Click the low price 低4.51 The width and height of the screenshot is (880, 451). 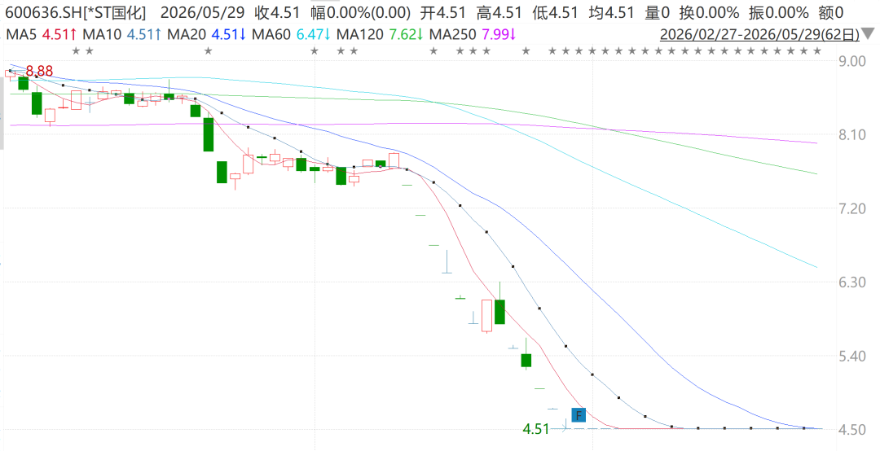coord(555,12)
